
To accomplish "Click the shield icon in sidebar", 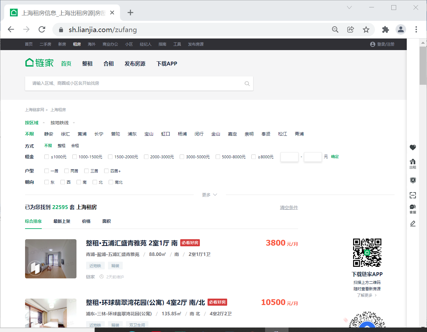I will (413, 180).
